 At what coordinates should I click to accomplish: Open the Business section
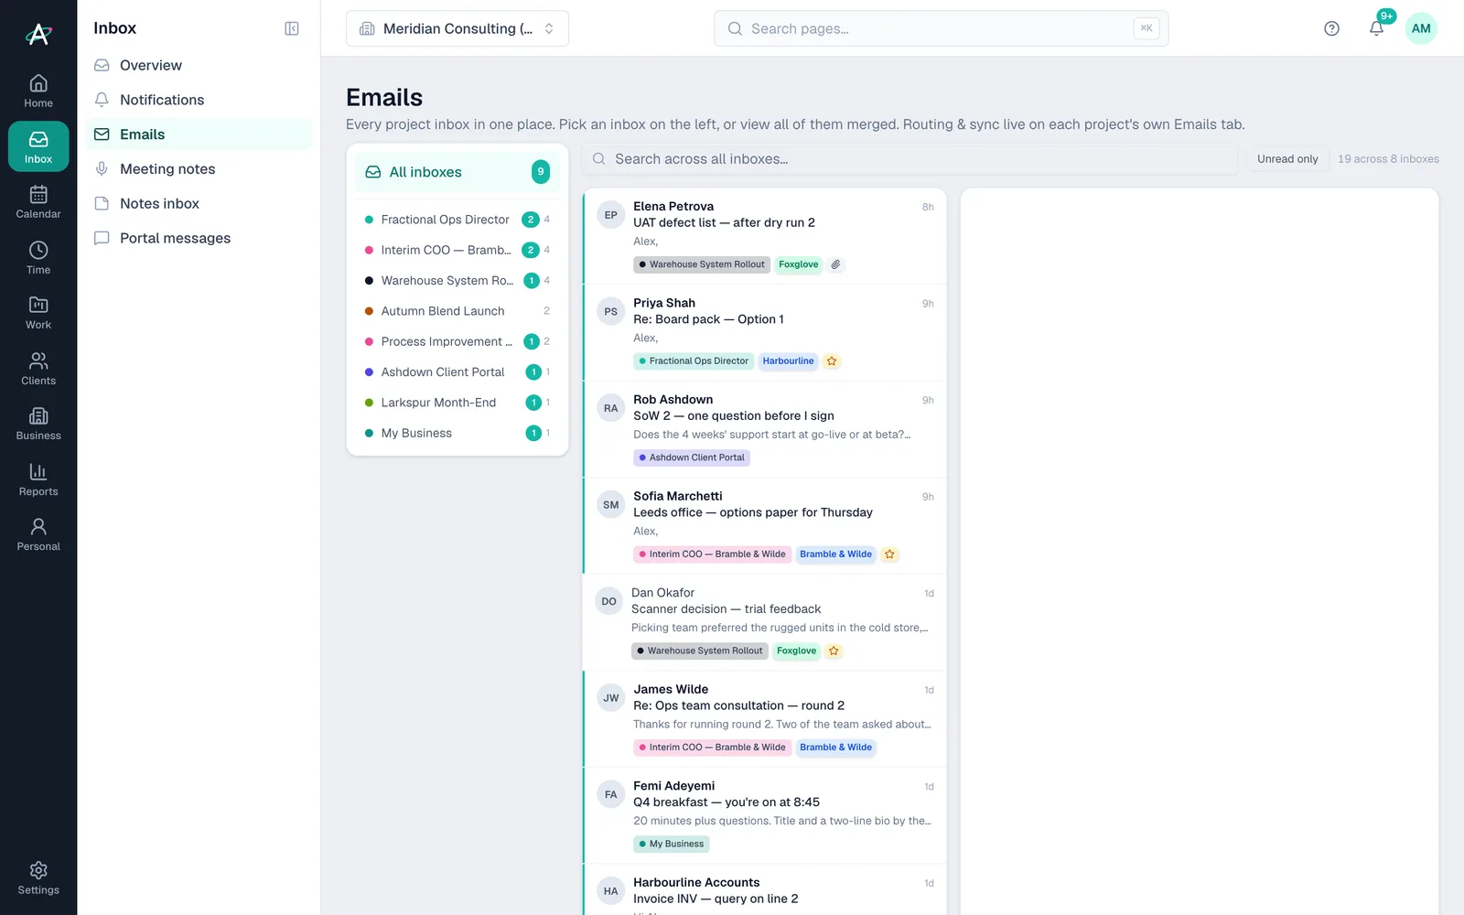(x=38, y=424)
